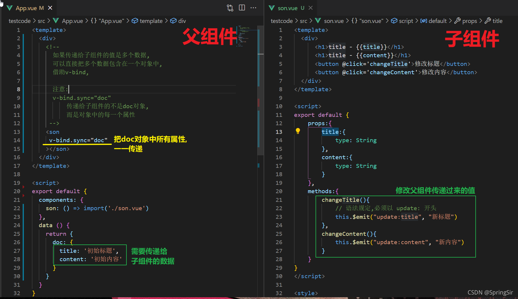Open the more actions ellipsis menu
The width and height of the screenshot is (518, 299).
(x=253, y=8)
